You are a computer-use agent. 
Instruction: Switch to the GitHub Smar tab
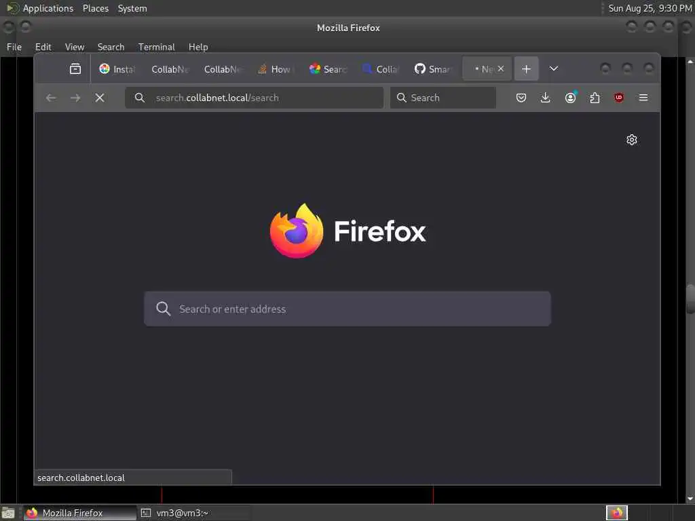434,69
